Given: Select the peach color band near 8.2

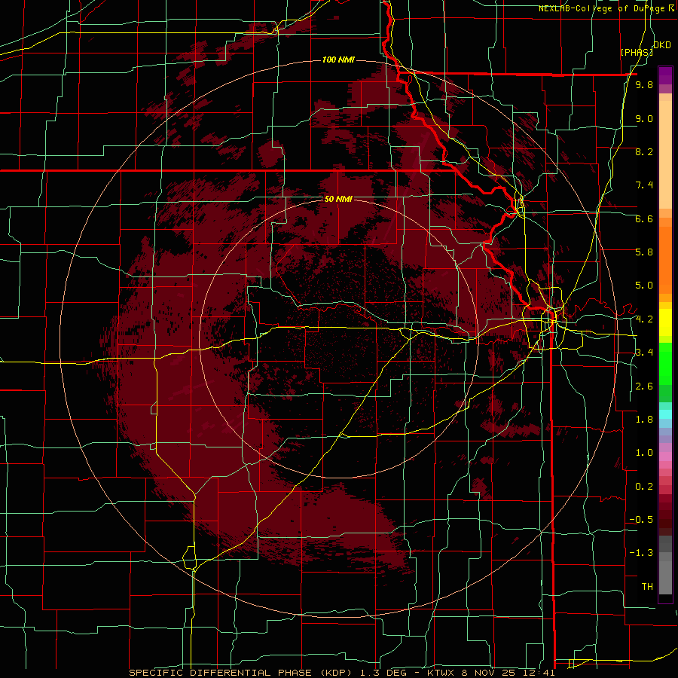Looking at the screenshot, I should click(665, 154).
